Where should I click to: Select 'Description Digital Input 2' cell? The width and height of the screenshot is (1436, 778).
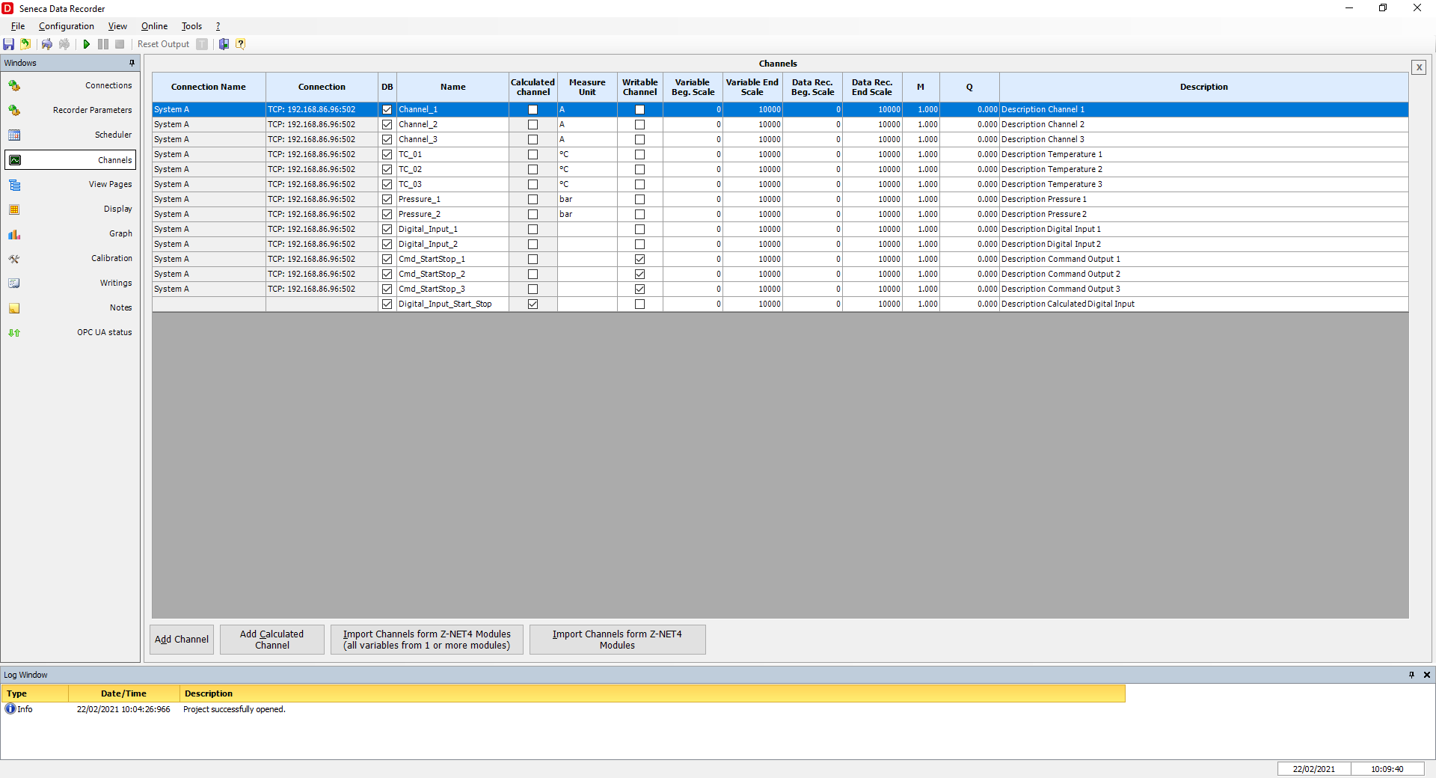1204,245
